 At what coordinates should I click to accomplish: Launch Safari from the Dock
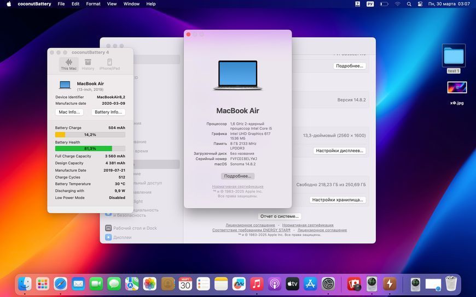point(60,284)
